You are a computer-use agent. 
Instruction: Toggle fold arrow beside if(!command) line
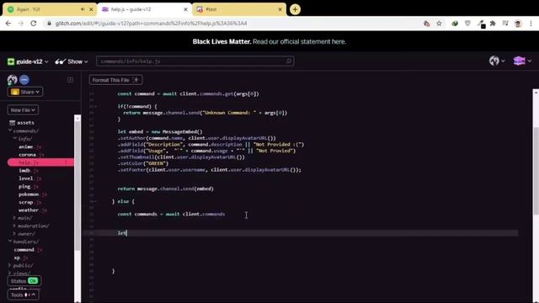click(x=95, y=107)
